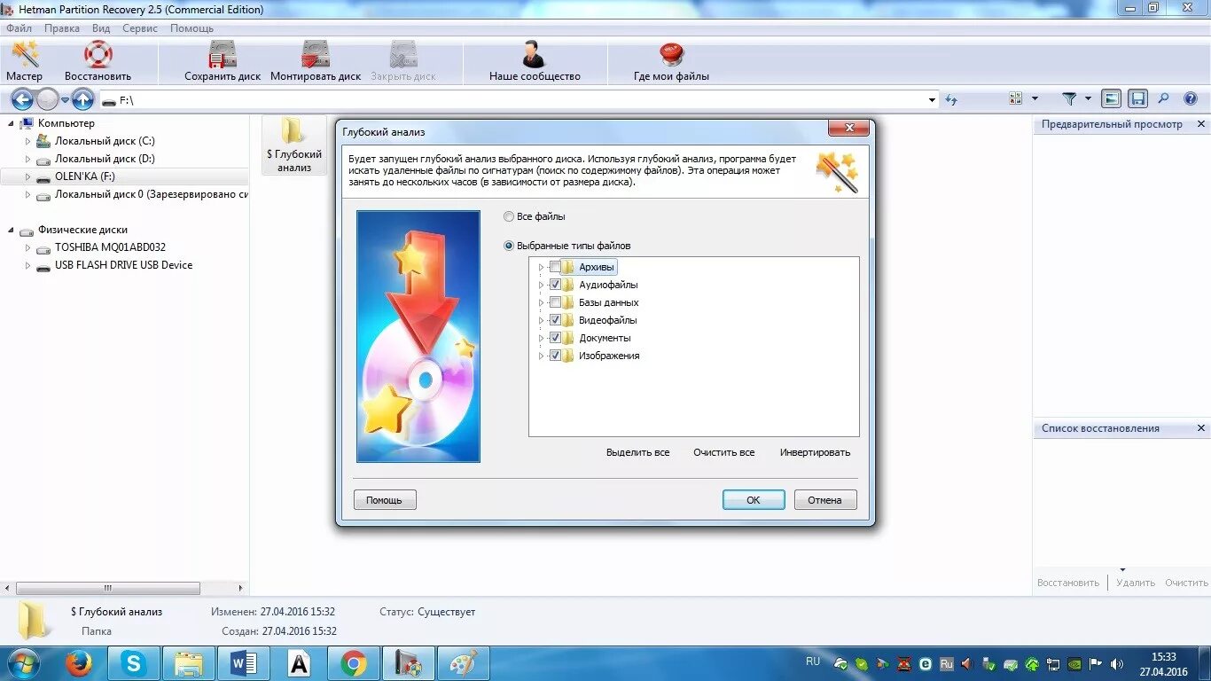Click Выделить все link

coord(638,452)
